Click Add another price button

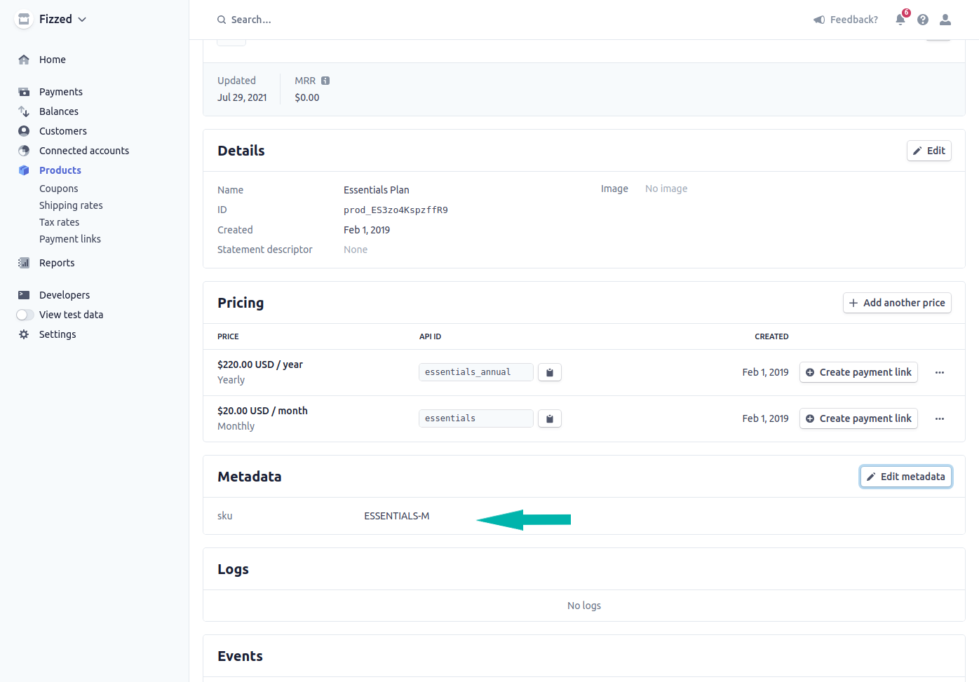click(897, 303)
